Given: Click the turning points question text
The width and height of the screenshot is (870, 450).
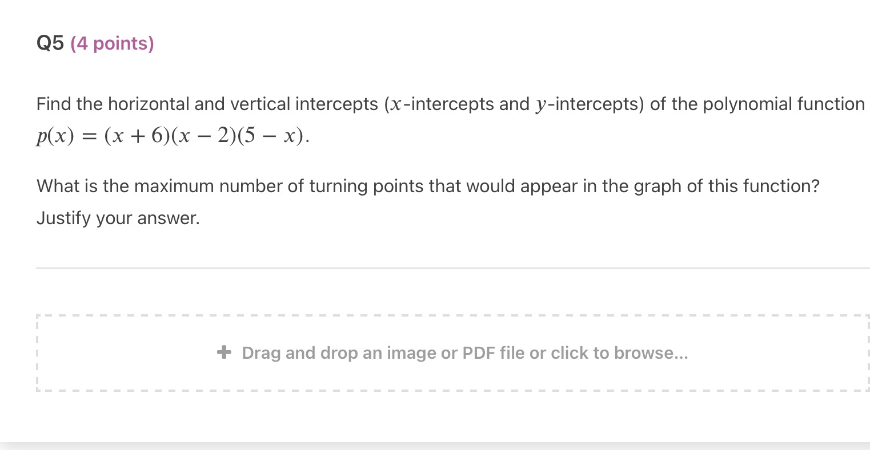Looking at the screenshot, I should coord(427,186).
